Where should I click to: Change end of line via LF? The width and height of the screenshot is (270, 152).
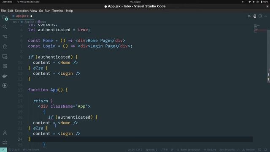(x=172, y=150)
